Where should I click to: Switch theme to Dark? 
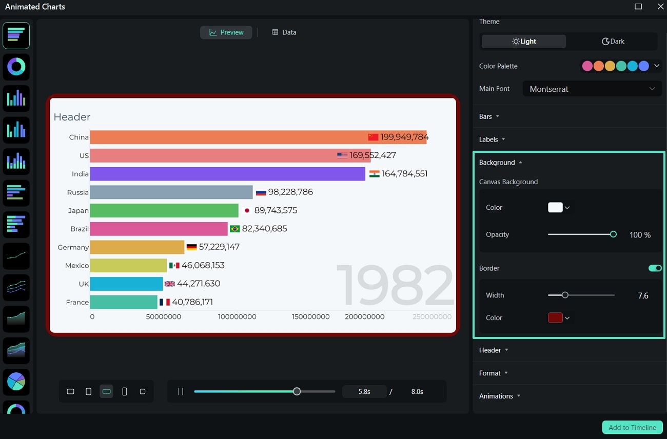[x=613, y=41]
